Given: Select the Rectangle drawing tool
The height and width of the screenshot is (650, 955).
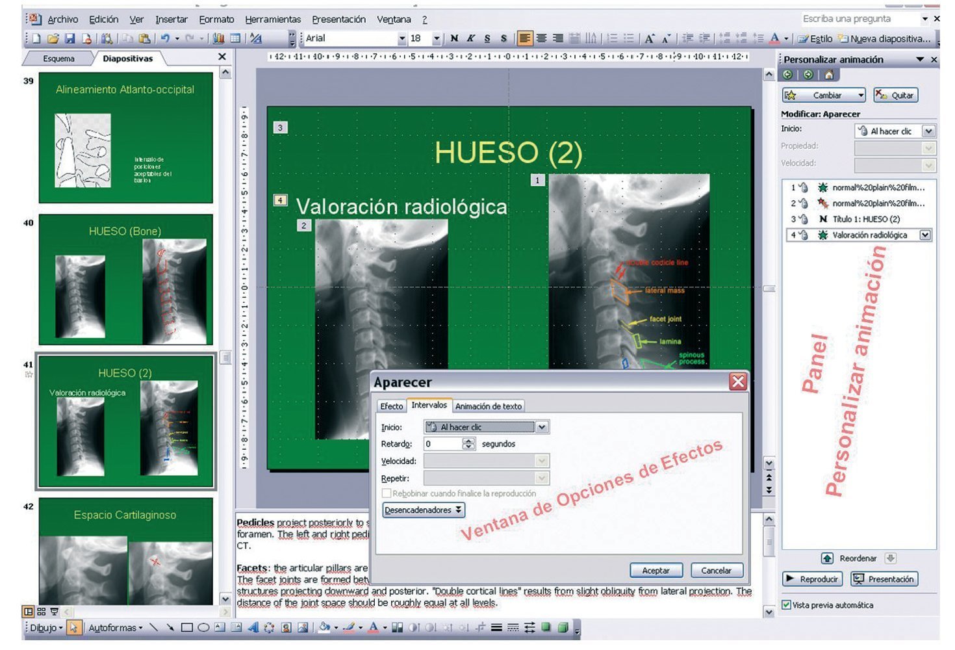Looking at the screenshot, I should 187,628.
